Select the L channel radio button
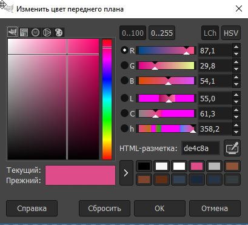Image resolution: width=248 pixels, height=225 pixels. point(124,98)
